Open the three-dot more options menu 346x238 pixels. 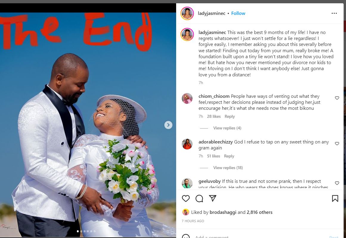pyautogui.click(x=334, y=13)
